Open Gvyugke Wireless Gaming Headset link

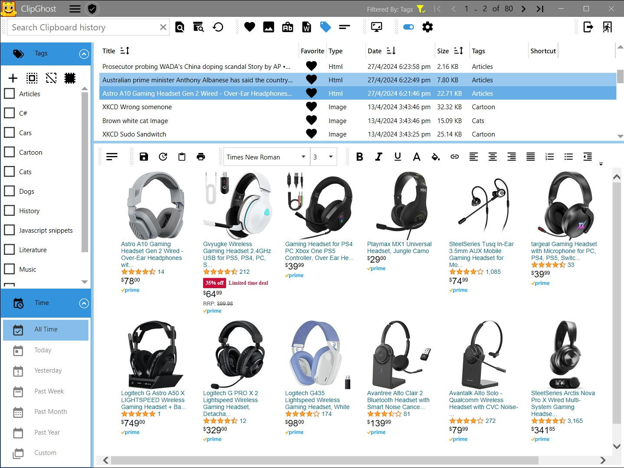[x=237, y=254]
